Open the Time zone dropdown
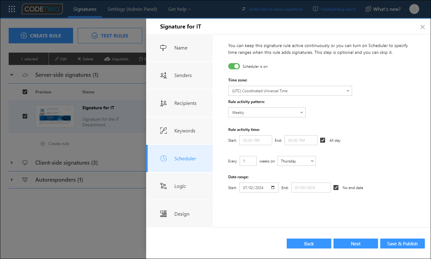 click(290, 91)
